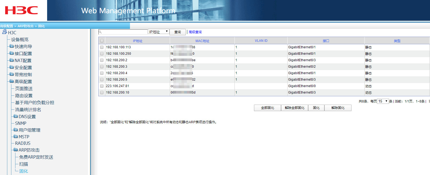Expand DNS设置 in the navigation tree
430x175 pixels.
pyautogui.click(x=27, y=116)
